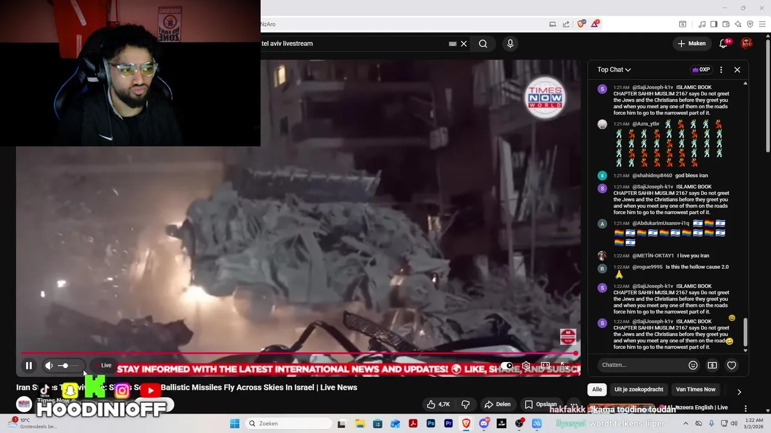Start voice search with microphone icon

[x=510, y=43]
